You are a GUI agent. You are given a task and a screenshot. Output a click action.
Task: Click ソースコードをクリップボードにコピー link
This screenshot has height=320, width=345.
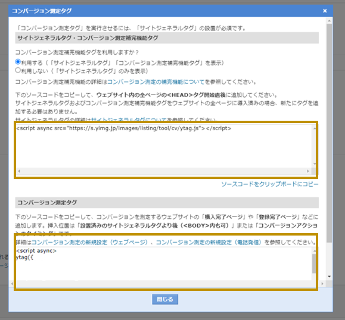(x=270, y=184)
